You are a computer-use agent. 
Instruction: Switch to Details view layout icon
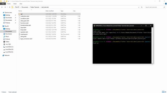(x=163, y=92)
